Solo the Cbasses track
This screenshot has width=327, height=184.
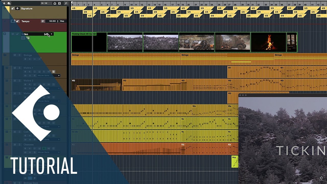[19, 144]
